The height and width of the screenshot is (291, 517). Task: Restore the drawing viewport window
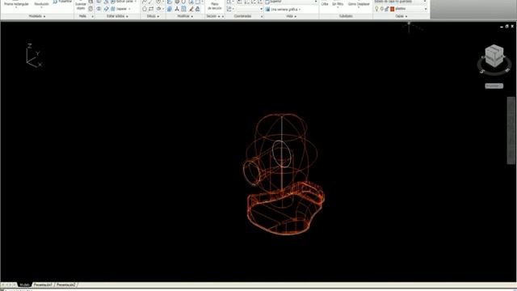coord(506,27)
